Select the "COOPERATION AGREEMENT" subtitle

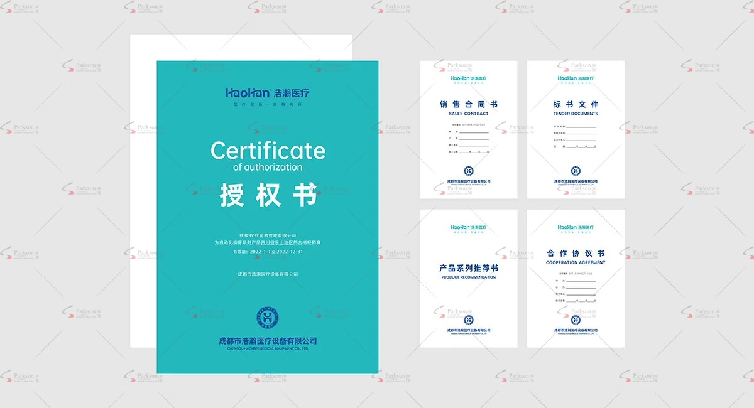click(x=576, y=263)
